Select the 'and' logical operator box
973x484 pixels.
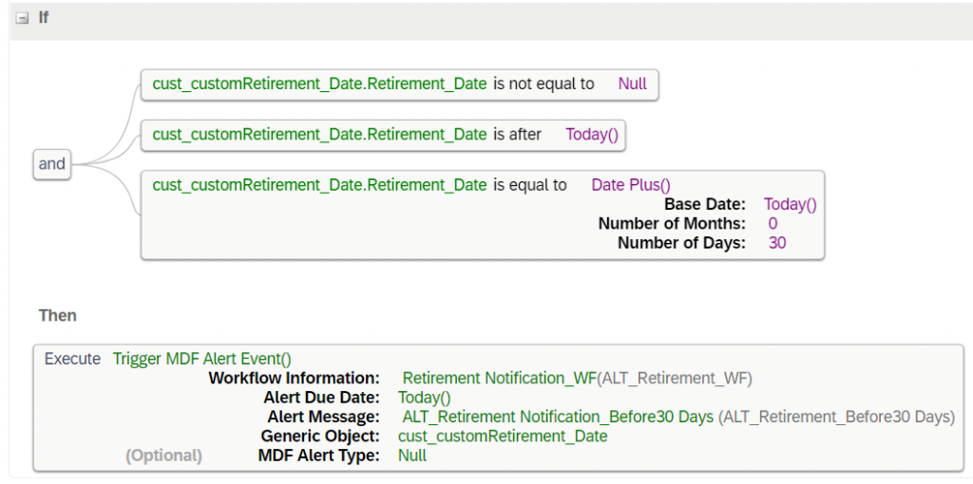51,164
